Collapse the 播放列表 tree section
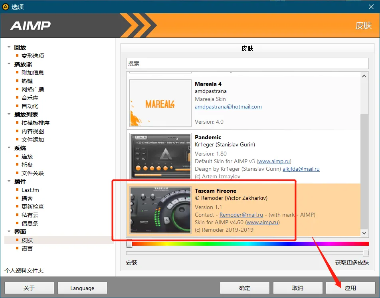 (9, 114)
